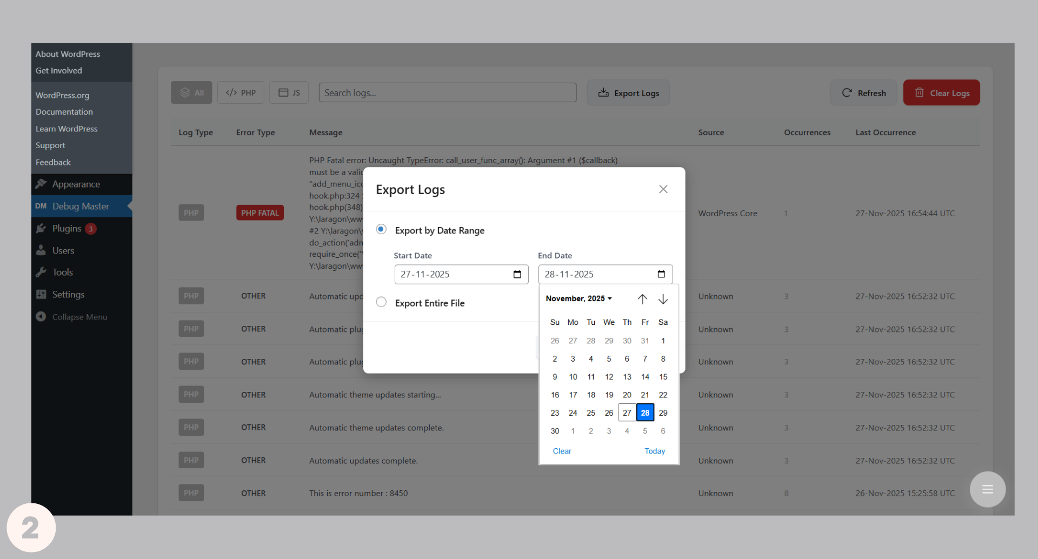The image size is (1038, 559).
Task: Open Settings menu in sidebar
Action: (x=82, y=295)
